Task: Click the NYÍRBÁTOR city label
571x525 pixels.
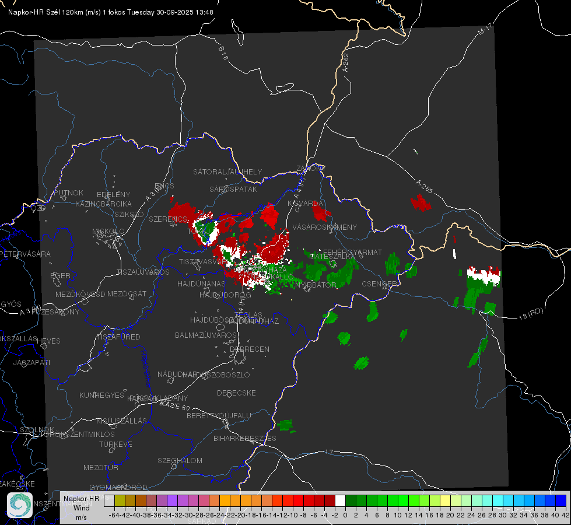Action: [x=316, y=285]
